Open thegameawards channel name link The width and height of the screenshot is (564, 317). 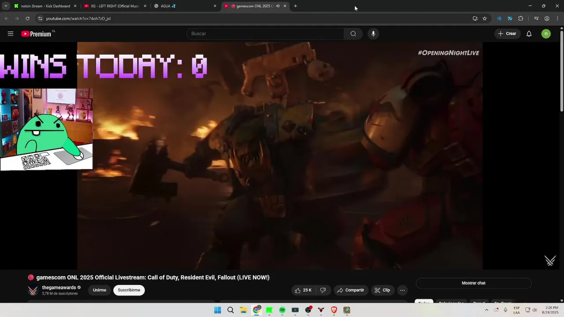click(59, 288)
